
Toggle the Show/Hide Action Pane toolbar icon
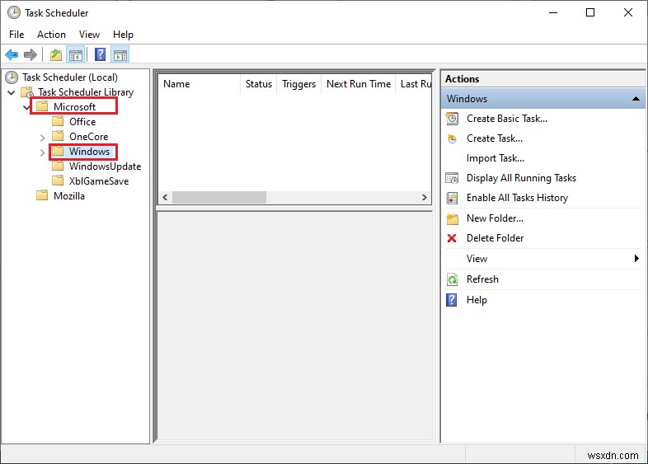pos(120,54)
